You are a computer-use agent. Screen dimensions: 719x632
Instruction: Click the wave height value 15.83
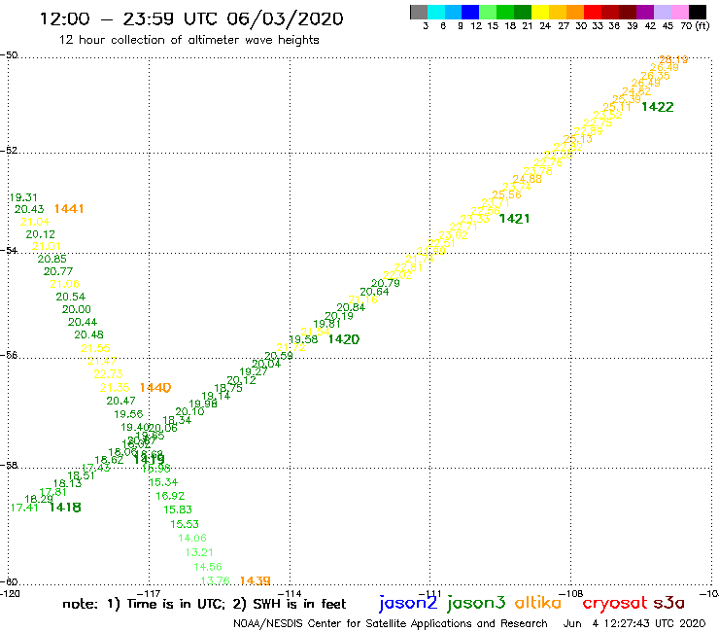click(x=178, y=509)
